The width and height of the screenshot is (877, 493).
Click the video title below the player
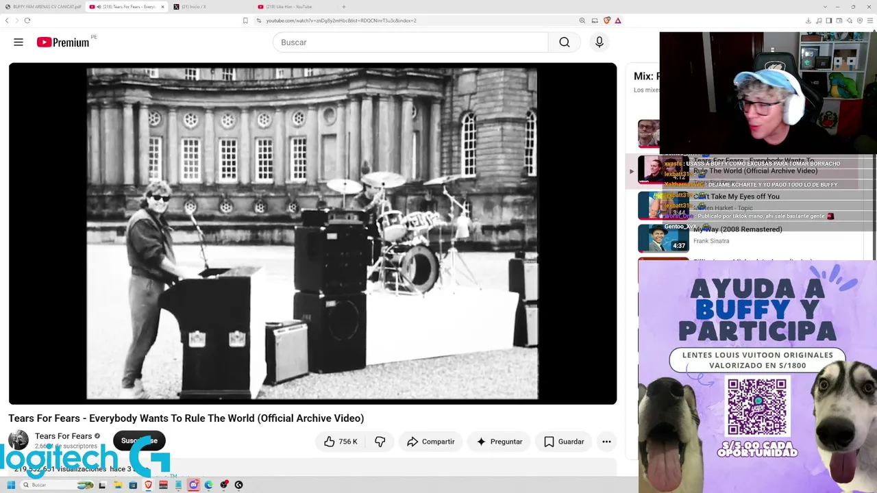click(186, 418)
